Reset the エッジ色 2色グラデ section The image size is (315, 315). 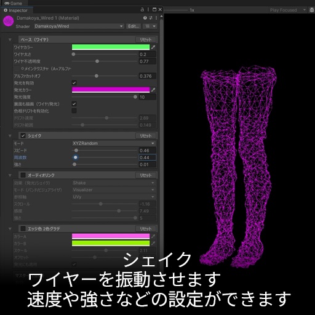tap(146, 229)
